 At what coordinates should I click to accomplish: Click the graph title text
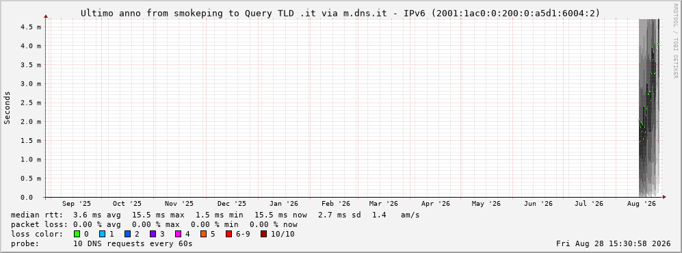click(340, 14)
